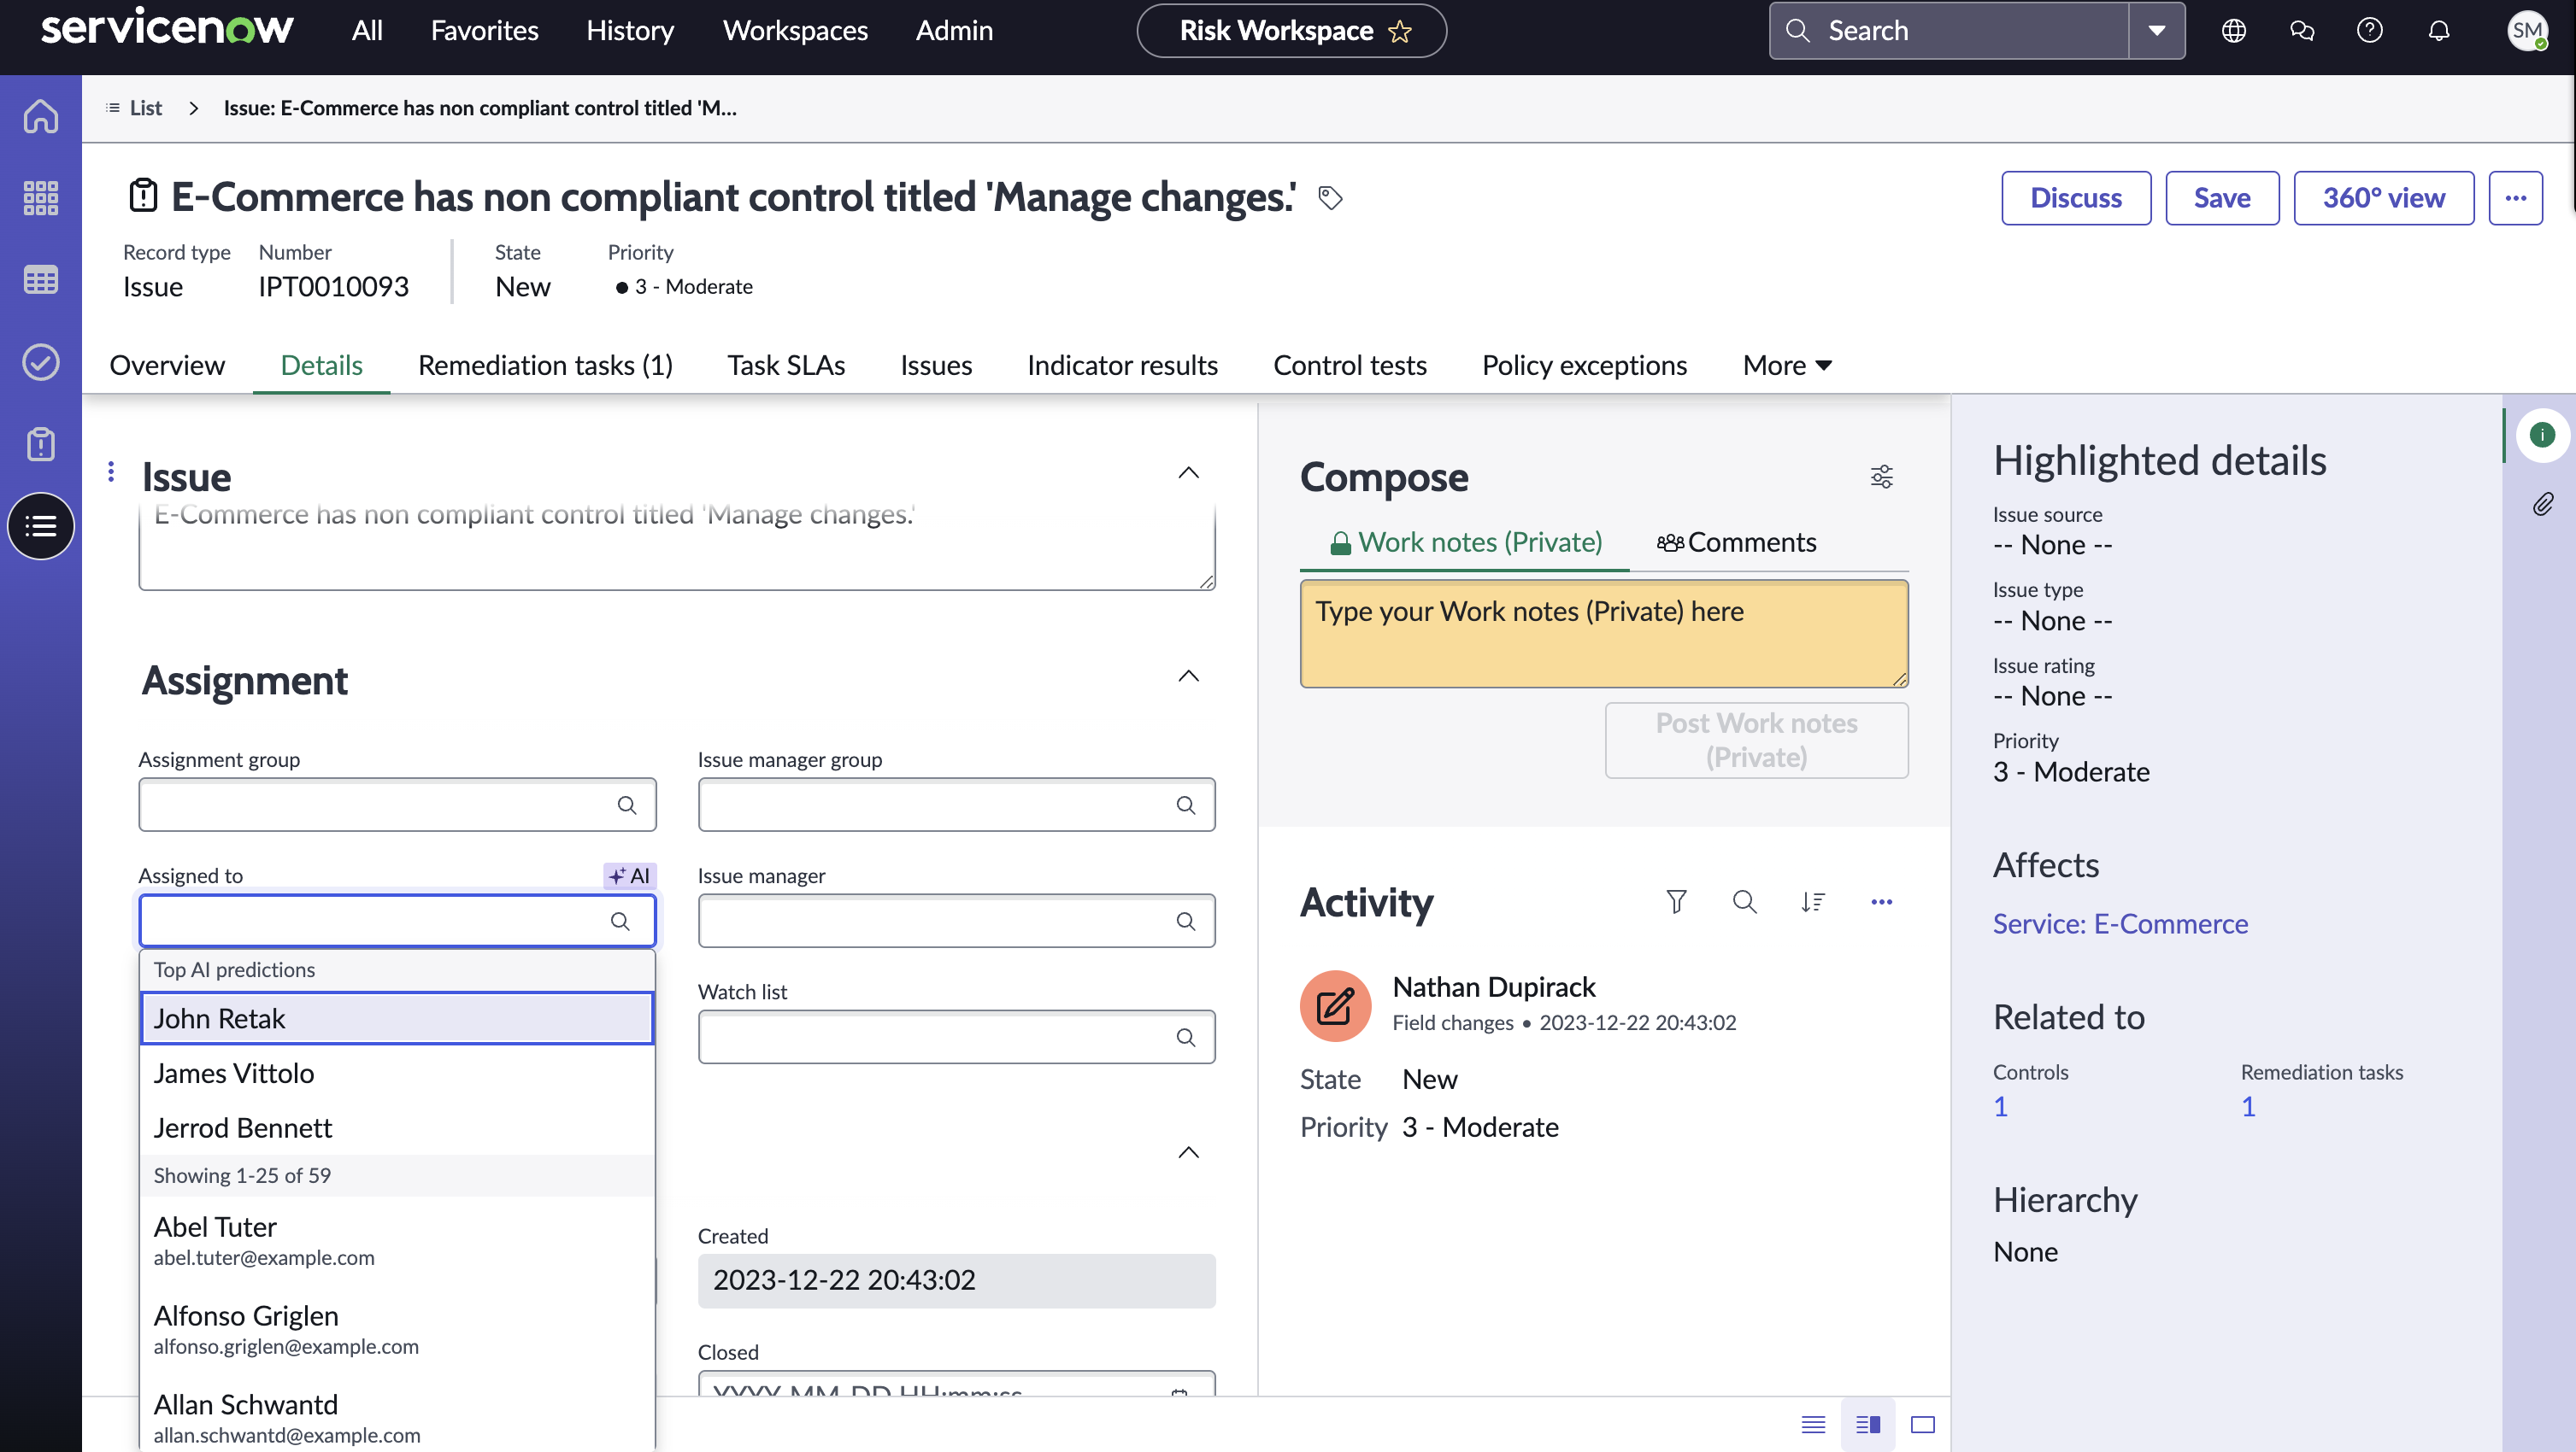Click the Assignment group input field
This screenshot has height=1452, width=2576.
[x=397, y=805]
